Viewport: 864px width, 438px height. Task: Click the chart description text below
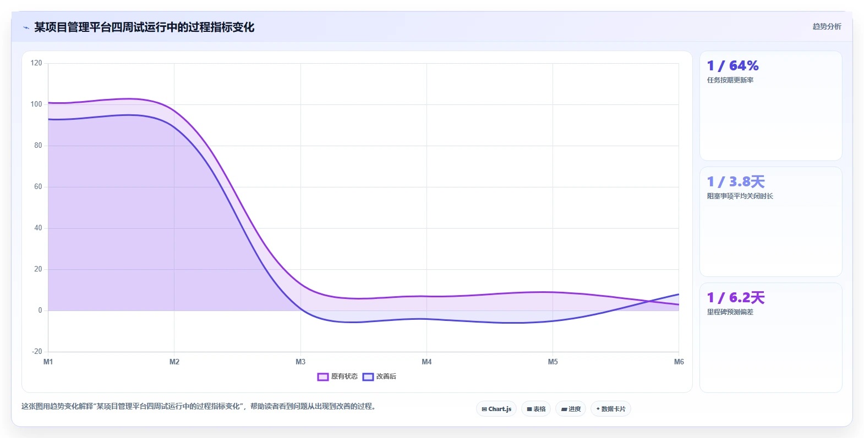[x=199, y=406]
